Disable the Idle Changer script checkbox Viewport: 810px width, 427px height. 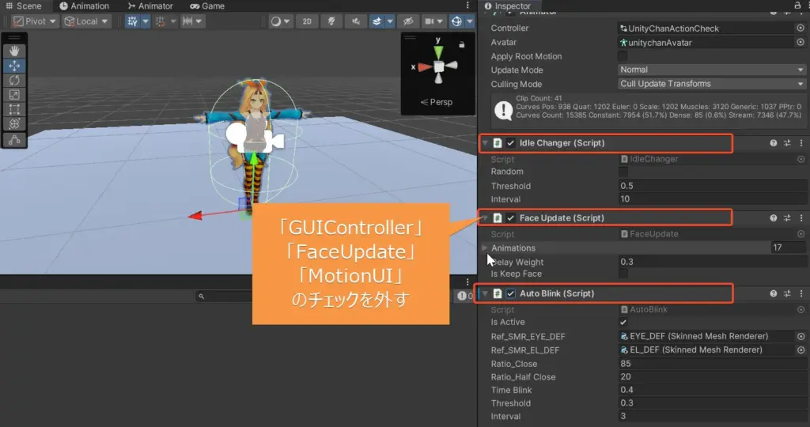click(510, 143)
